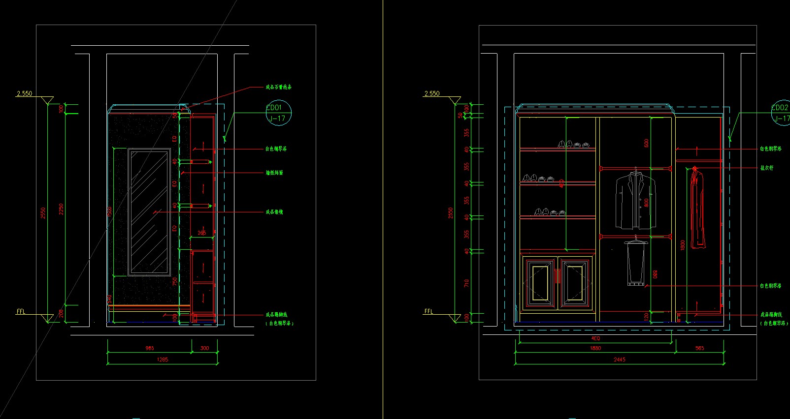
Task: Pick the 2550 height dimension in CD02 elevation
Action: click(451, 213)
